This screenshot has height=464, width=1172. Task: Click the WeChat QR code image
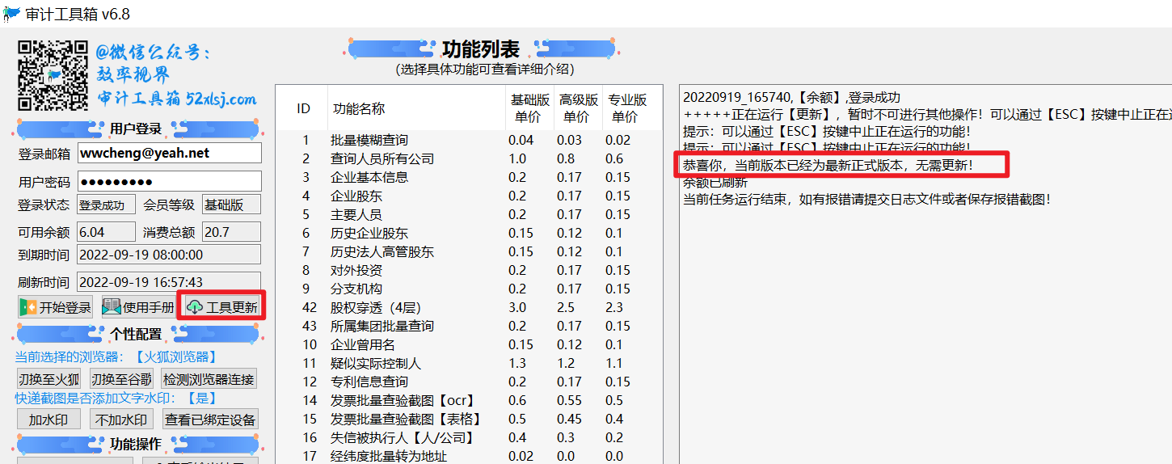(x=53, y=75)
